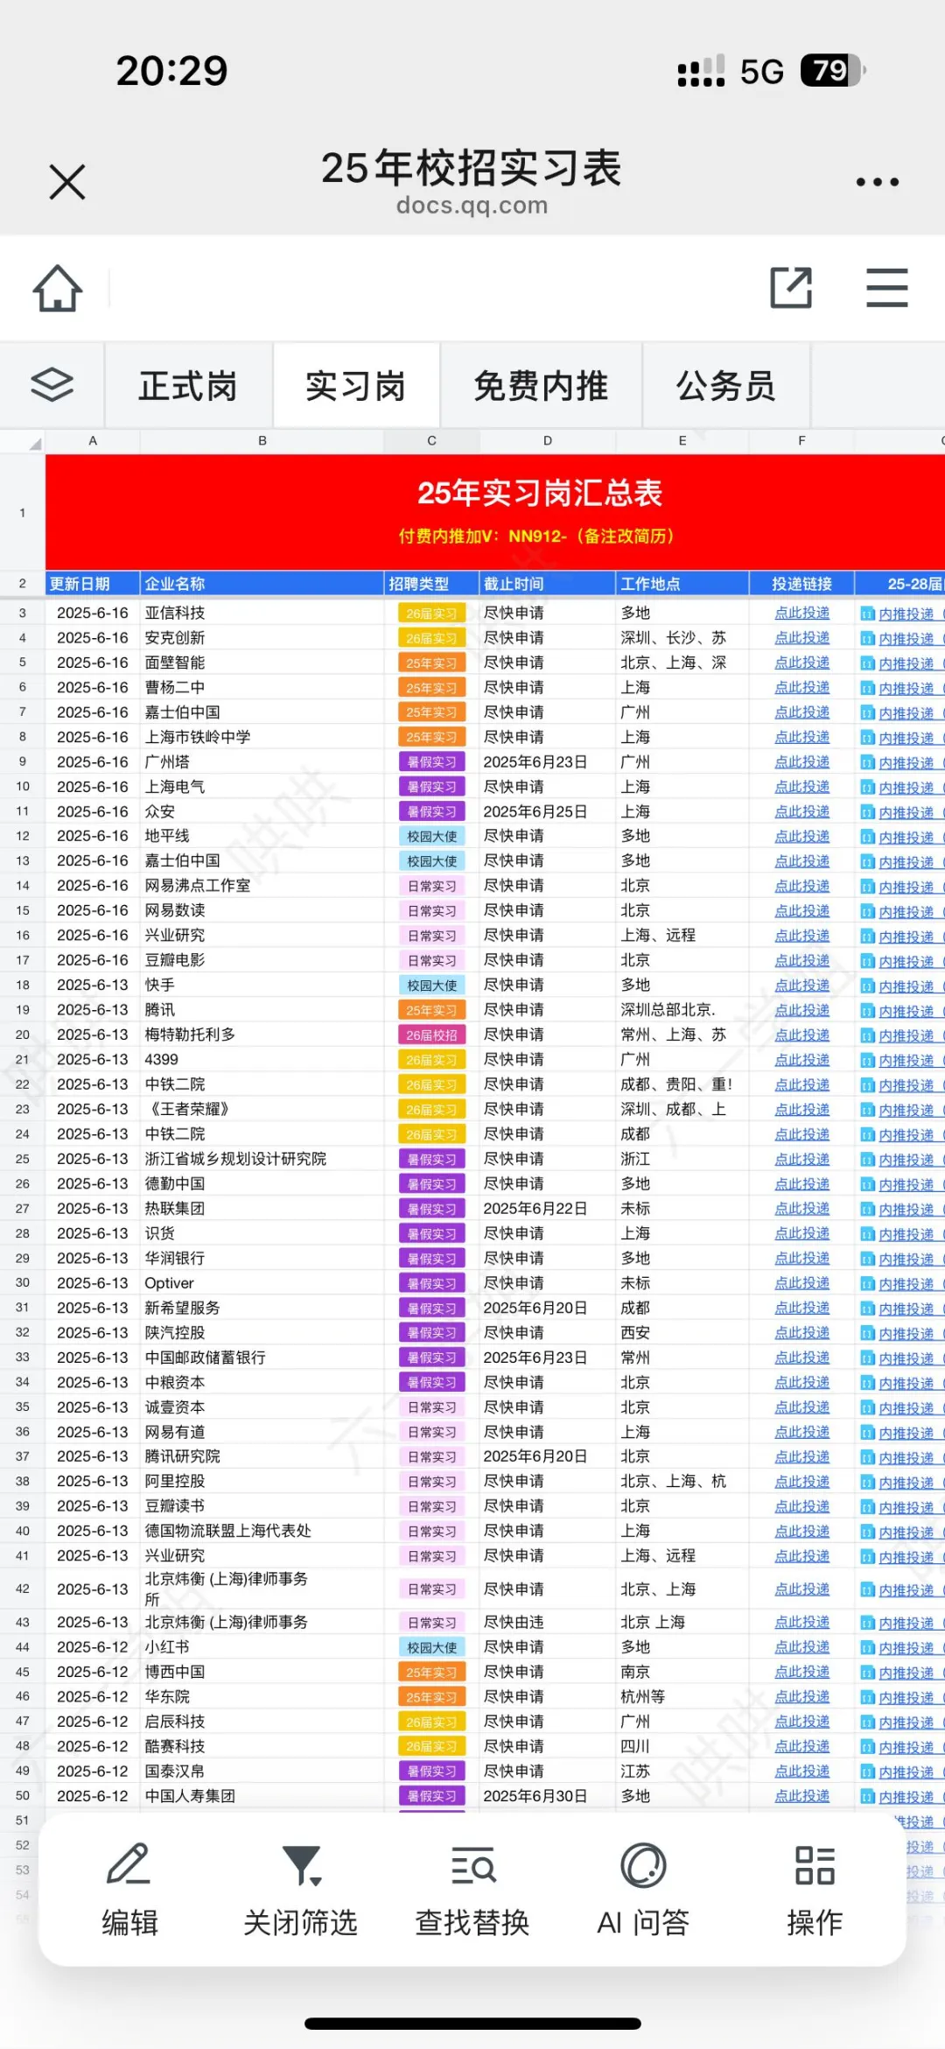Click 深圳总部北京 location cell

point(682,1009)
